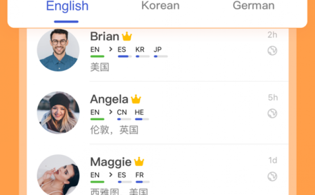Open Maggie's profile picture
Screen dimensions: 315x195
58,175
